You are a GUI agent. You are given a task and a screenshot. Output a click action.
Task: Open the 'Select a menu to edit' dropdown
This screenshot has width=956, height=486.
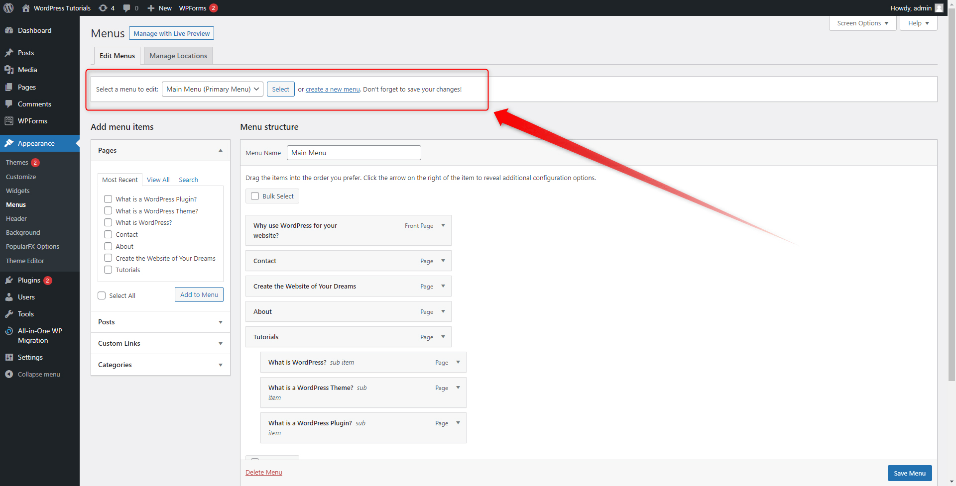tap(213, 89)
